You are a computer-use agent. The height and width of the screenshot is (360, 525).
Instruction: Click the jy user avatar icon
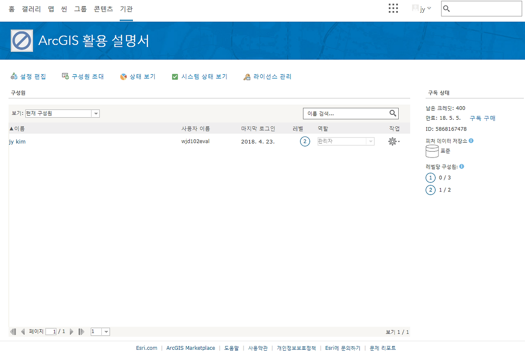(415, 8)
